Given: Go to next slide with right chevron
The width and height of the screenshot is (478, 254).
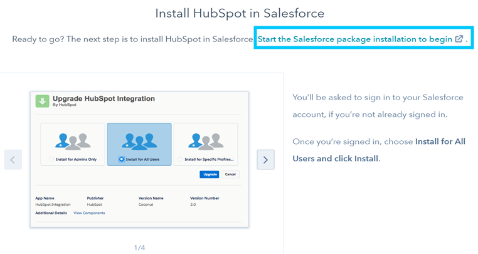Looking at the screenshot, I should click(265, 160).
